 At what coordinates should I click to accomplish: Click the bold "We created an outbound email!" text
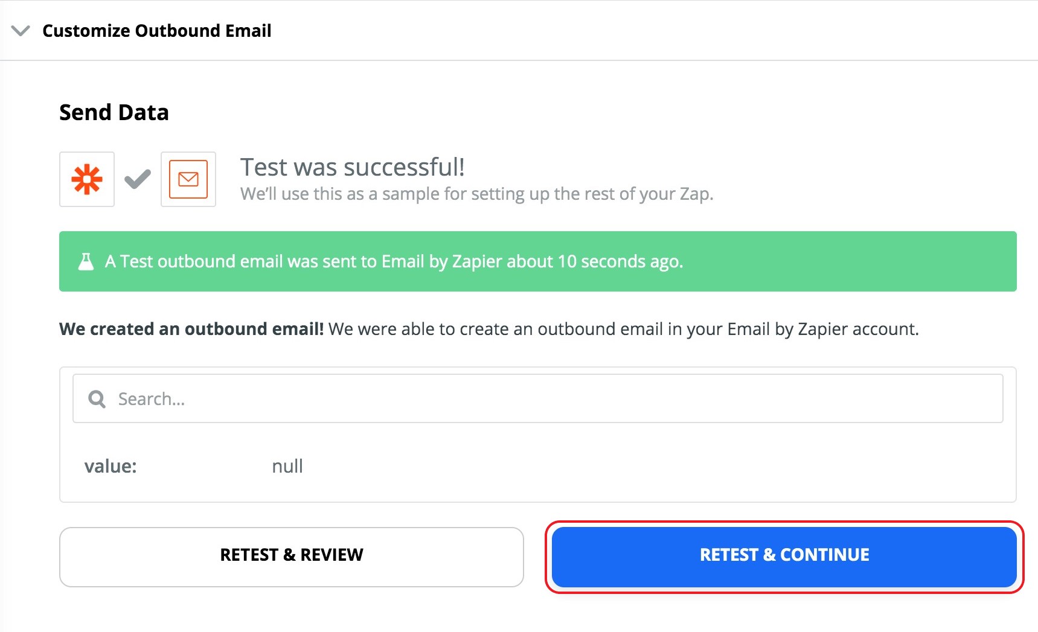pos(191,329)
